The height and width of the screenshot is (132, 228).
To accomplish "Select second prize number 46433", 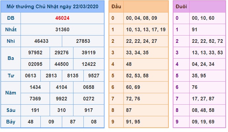I will coord(41,41).
